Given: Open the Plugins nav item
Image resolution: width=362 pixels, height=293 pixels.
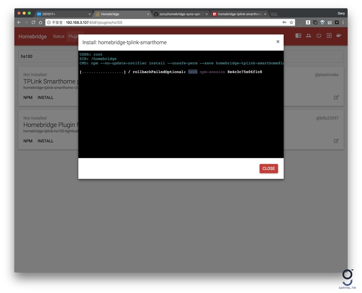Looking at the screenshot, I should point(73,36).
